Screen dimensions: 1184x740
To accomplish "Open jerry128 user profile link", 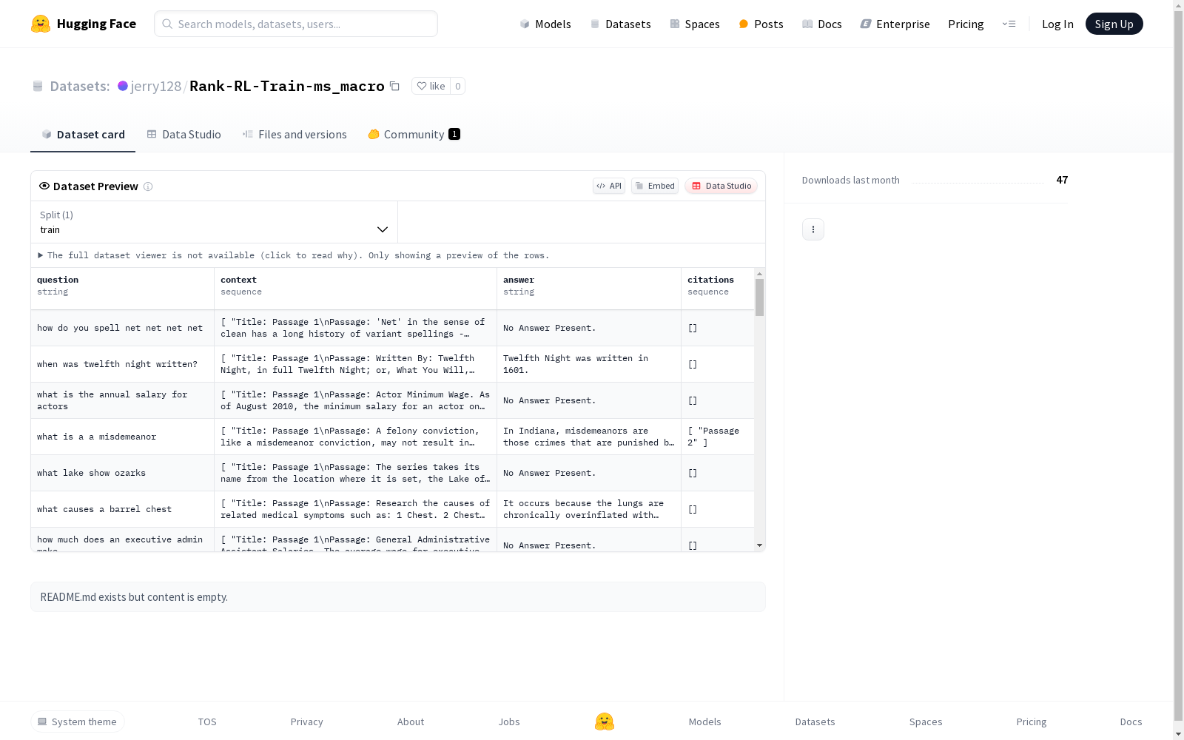I will pos(156,86).
